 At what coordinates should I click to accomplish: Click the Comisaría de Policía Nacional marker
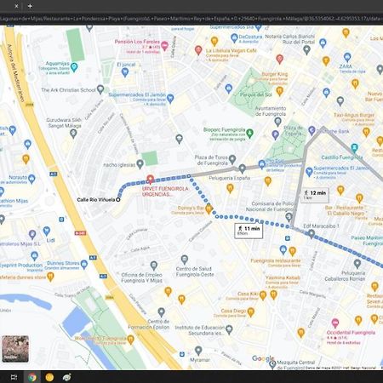pyautogui.click(x=289, y=217)
